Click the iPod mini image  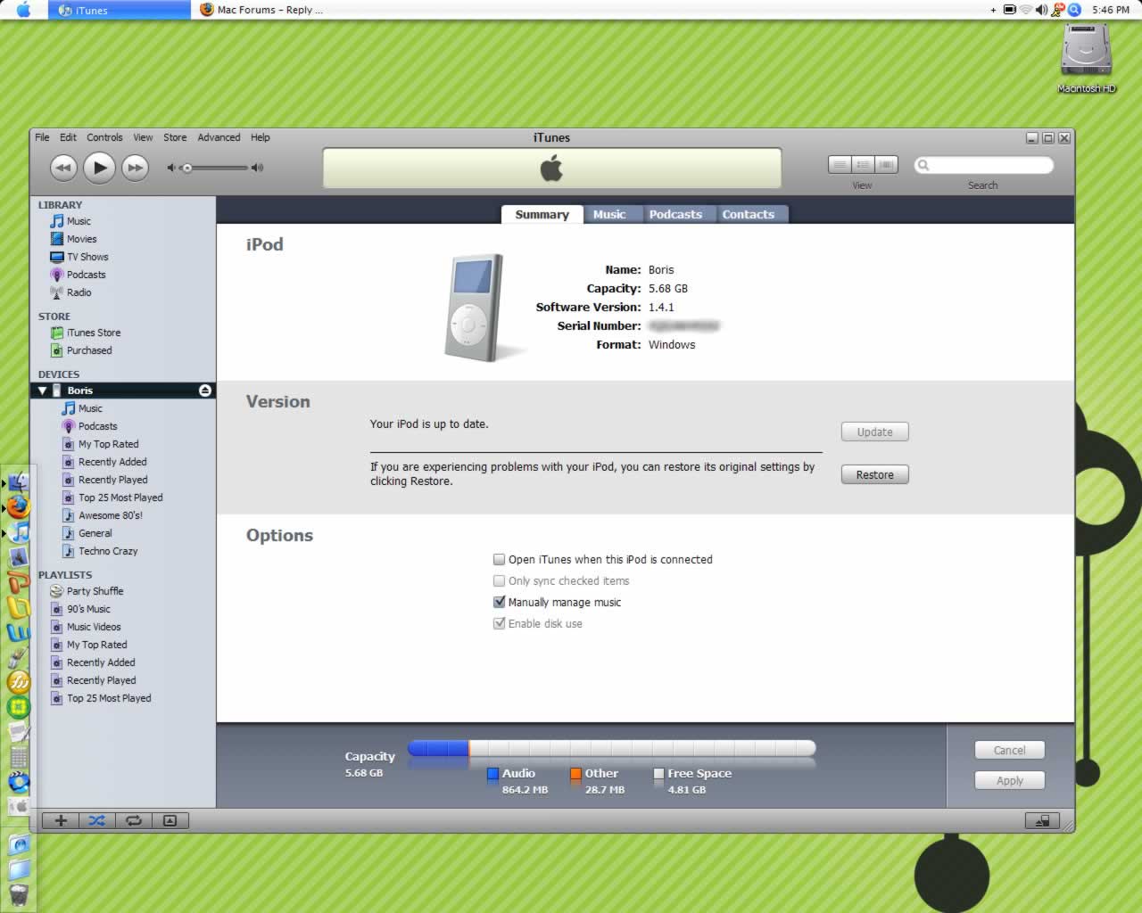(475, 308)
